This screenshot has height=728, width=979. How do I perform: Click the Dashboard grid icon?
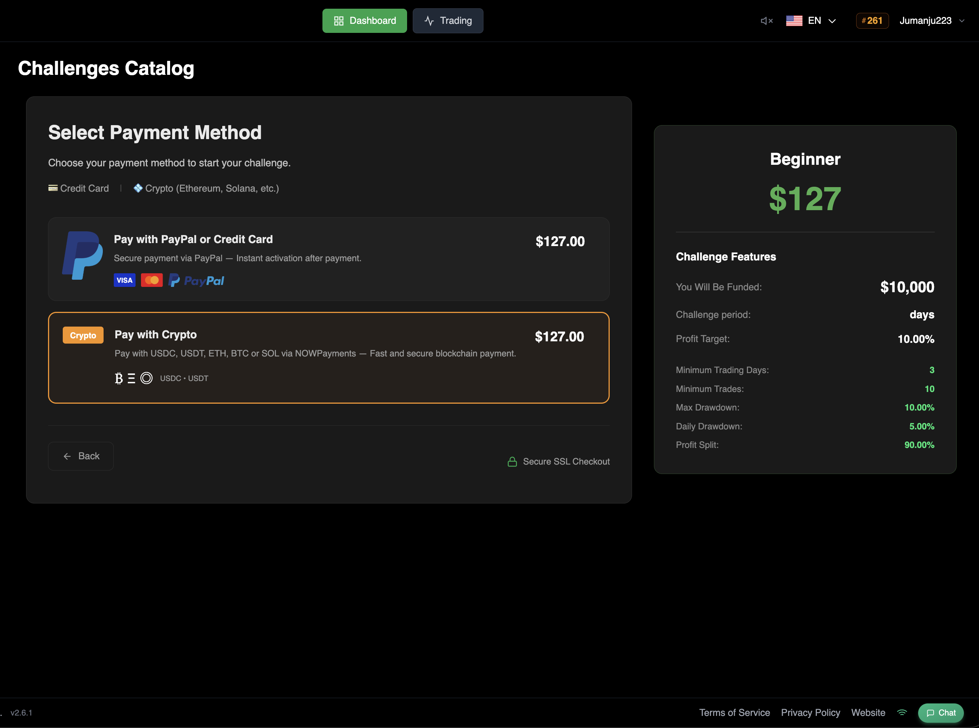(x=338, y=20)
